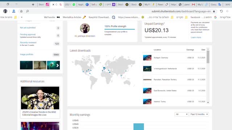The width and height of the screenshot is (232, 130).
Task: Open the WeTransfer bookmark
Action: [52, 17]
